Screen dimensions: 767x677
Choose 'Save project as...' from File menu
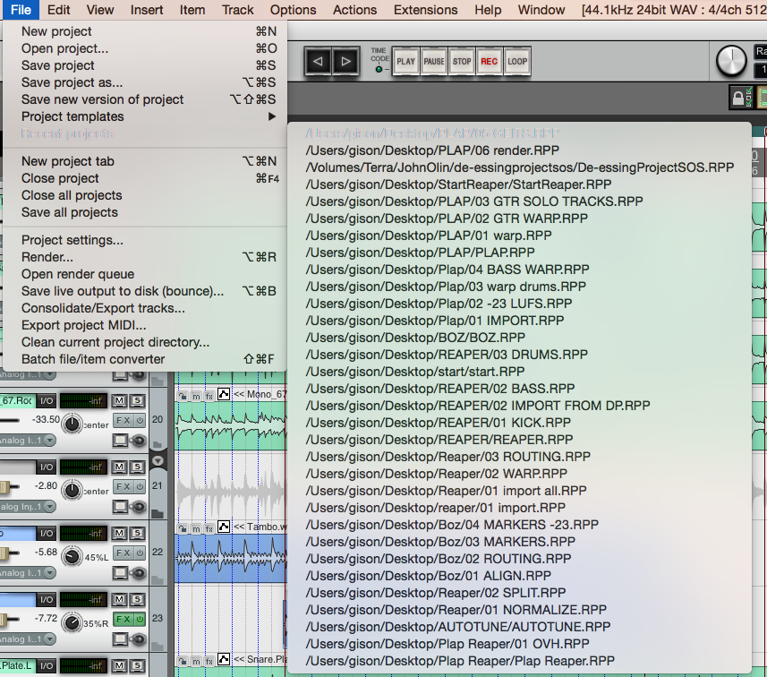click(x=145, y=82)
